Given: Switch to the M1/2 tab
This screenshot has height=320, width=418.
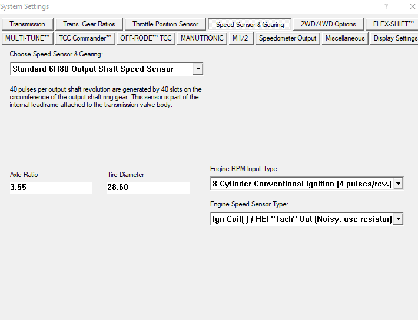Looking at the screenshot, I should click(240, 38).
